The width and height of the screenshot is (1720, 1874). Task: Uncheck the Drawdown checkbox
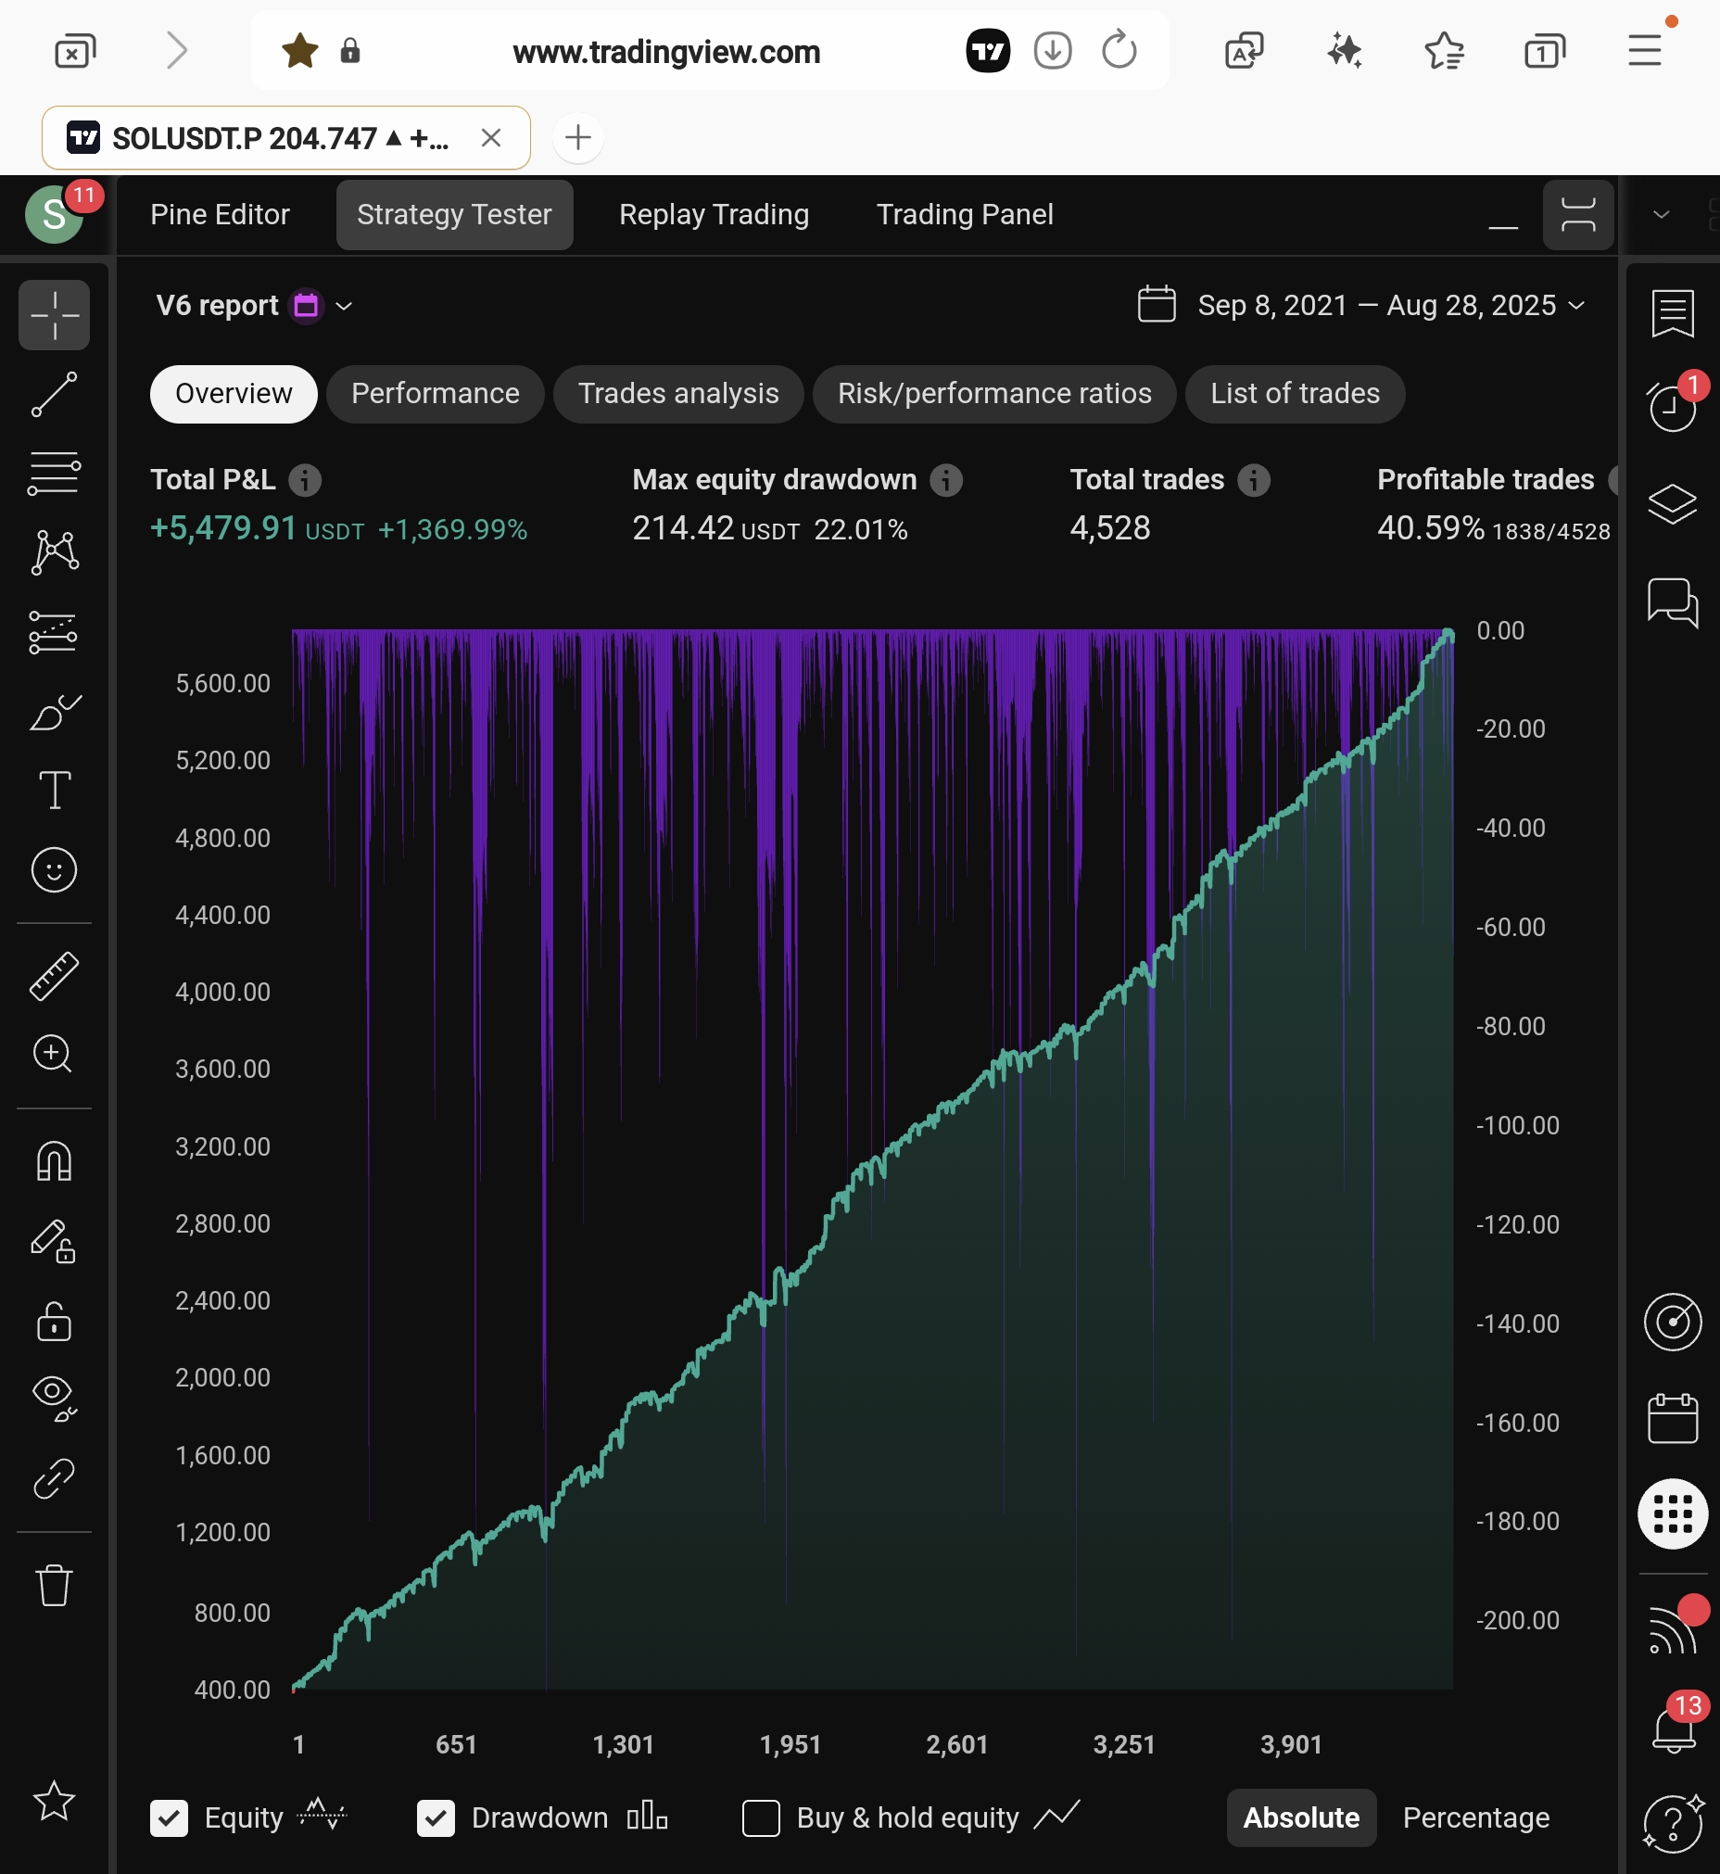pos(436,1817)
